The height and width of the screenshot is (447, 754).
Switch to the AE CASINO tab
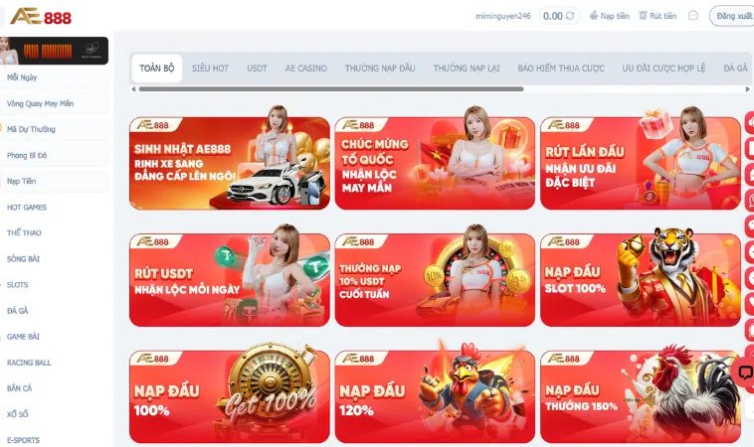pos(305,69)
